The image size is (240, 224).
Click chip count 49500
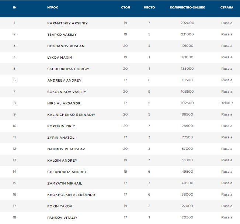pyautogui.click(x=187, y=172)
